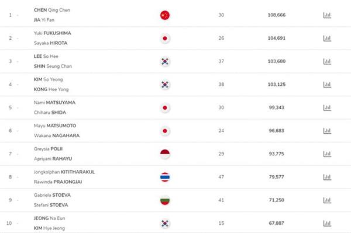The image size is (351, 233).
Task: Show chart icon for POLII and RAHAYU
Action: (x=327, y=154)
